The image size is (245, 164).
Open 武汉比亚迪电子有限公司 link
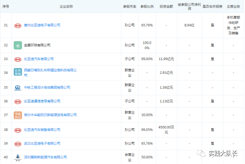42,143
